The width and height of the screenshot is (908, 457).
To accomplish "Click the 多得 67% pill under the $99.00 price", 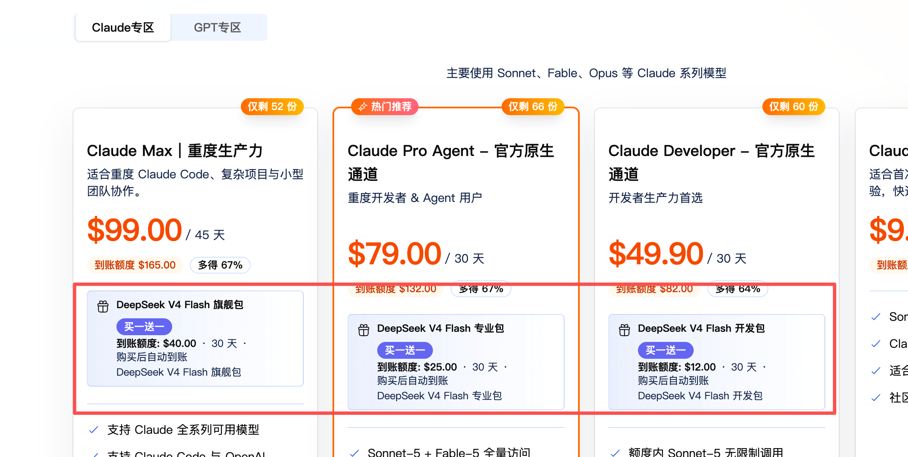I will (220, 265).
